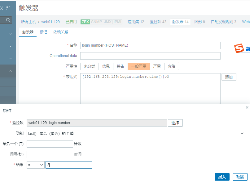Switch to the 标记 tab
This screenshot has width=250, height=184.
tap(43, 32)
